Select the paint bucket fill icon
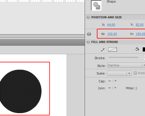Viewport: 145px width, 116px height. coord(137,49)
